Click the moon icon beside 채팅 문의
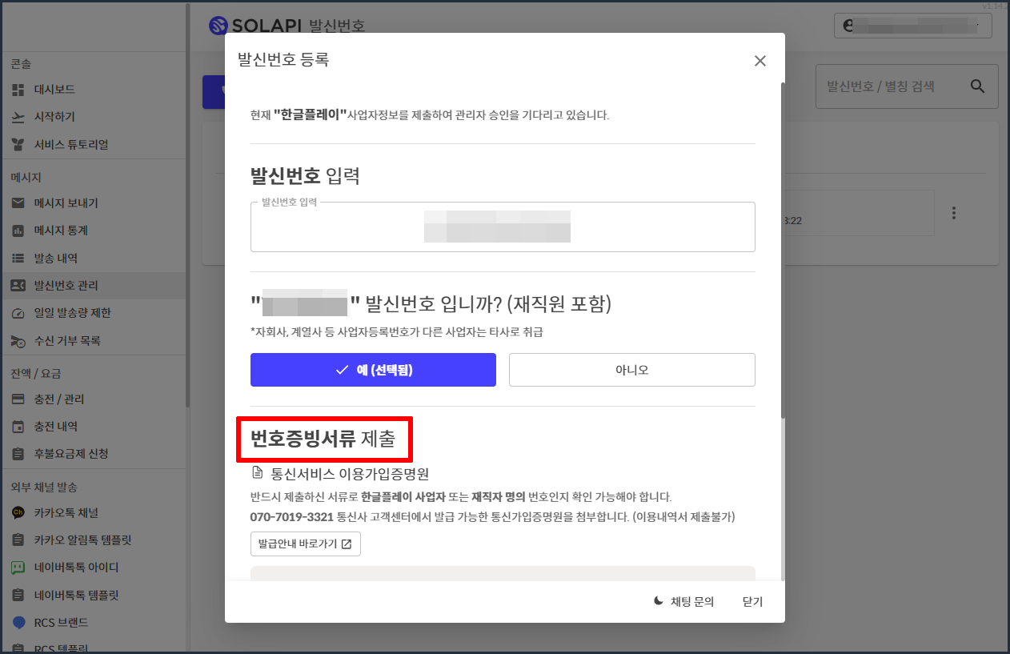Screen dimensions: 1010x654 (659, 601)
